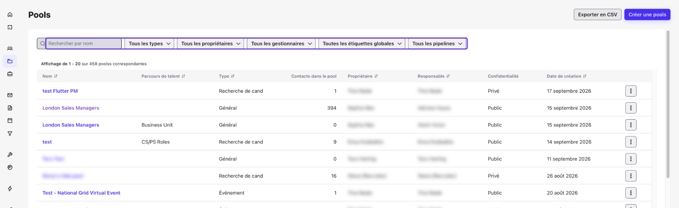679x208 pixels.
Task: Open the people contacts sidebar icon
Action: coord(10,49)
